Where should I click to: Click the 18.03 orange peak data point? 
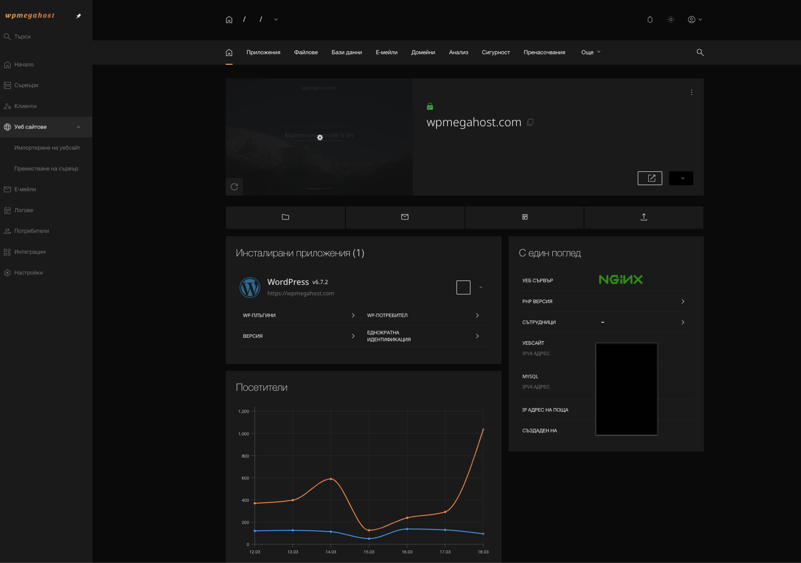coord(483,430)
